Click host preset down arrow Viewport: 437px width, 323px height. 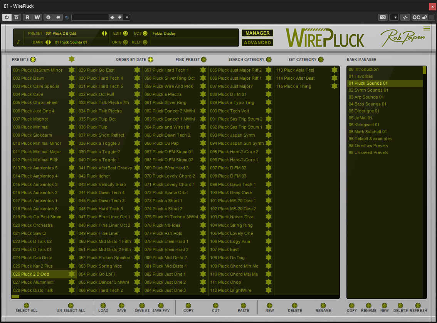pyautogui.click(x=119, y=17)
